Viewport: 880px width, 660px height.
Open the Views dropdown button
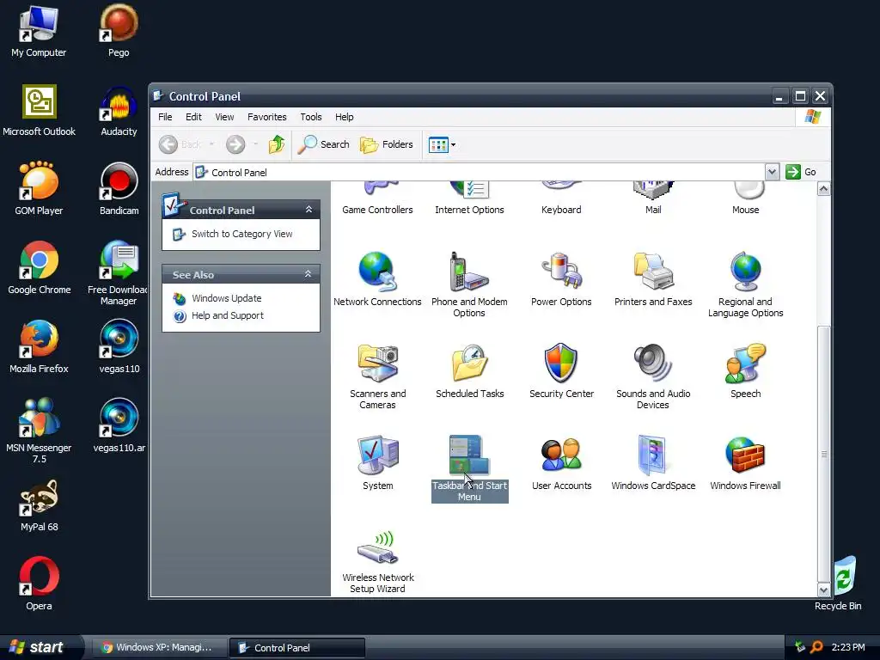pyautogui.click(x=443, y=144)
